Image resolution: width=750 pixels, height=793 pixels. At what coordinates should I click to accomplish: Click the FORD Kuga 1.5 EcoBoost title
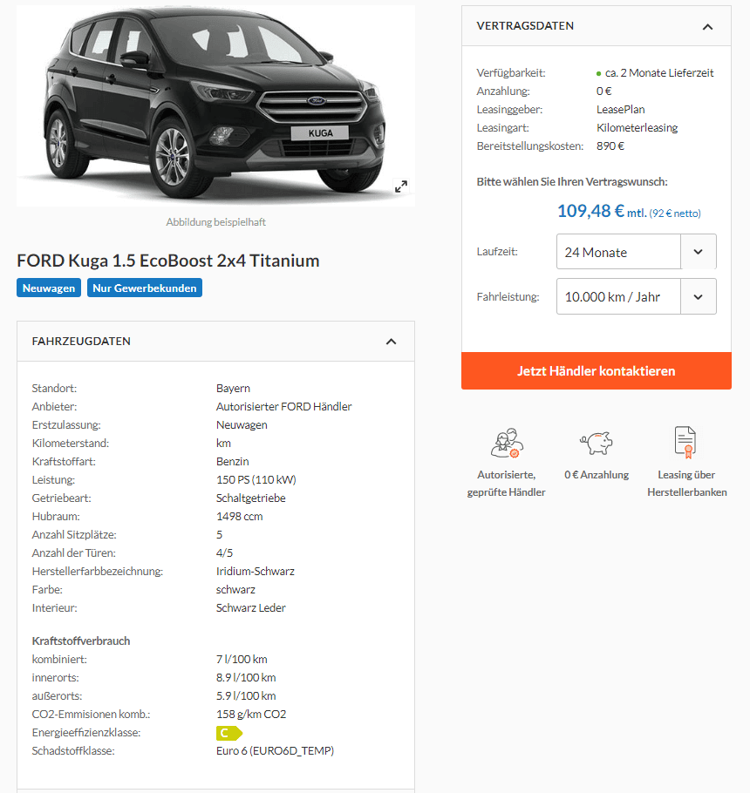(168, 261)
